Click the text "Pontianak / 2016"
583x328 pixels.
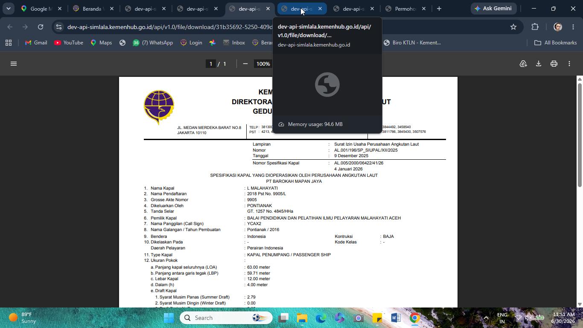(263, 230)
